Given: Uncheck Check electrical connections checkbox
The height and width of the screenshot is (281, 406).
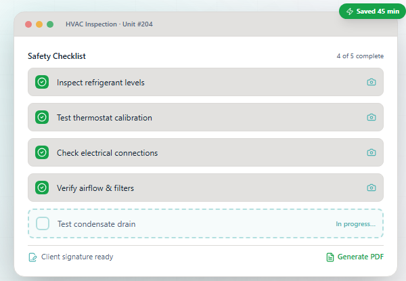Looking at the screenshot, I should pos(42,152).
